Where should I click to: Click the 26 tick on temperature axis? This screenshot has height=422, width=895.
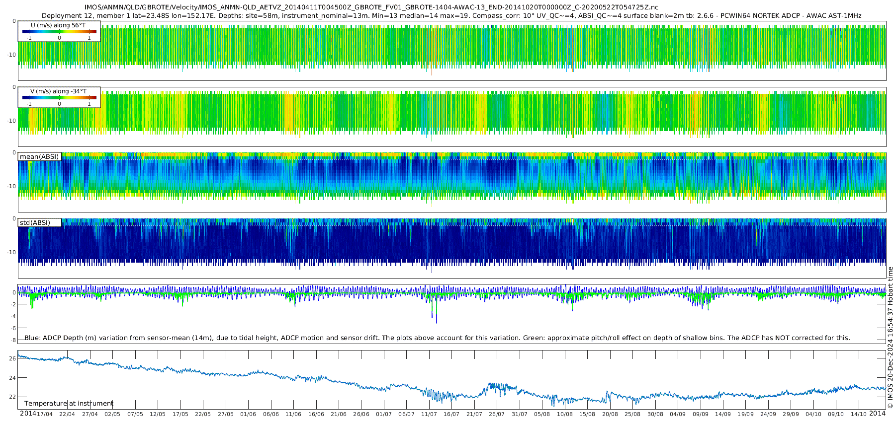coord(12,358)
